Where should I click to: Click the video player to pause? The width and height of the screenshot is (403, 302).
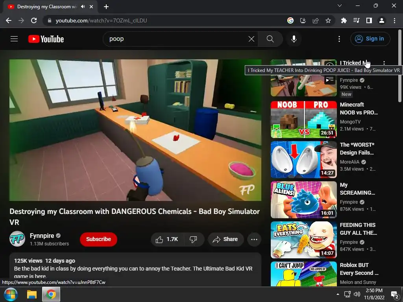(135, 130)
